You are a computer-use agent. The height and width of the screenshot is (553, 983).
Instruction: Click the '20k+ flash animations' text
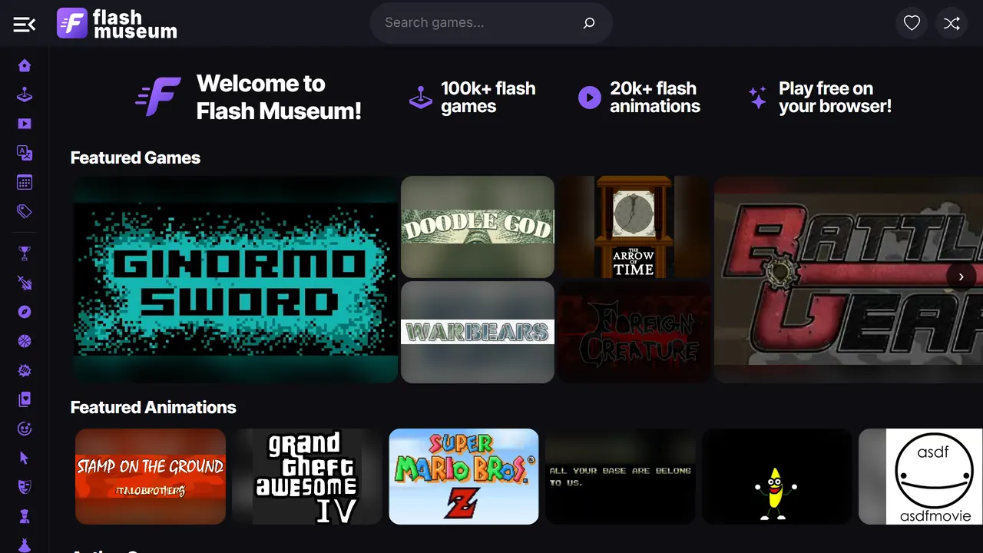pyautogui.click(x=655, y=98)
